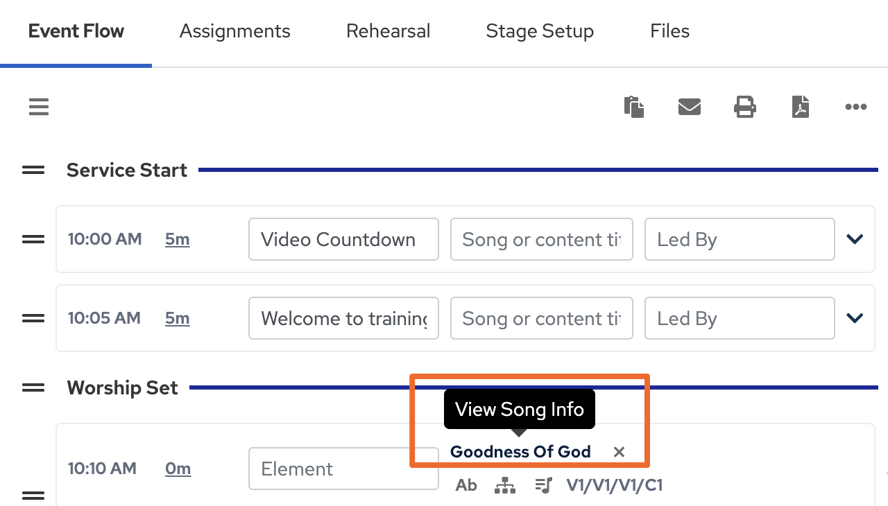This screenshot has height=506, width=888.
Task: Click the song arrangement hierarchy icon
Action: [505, 485]
